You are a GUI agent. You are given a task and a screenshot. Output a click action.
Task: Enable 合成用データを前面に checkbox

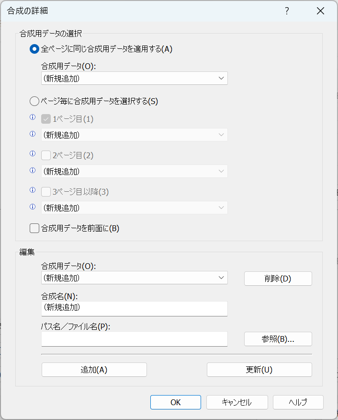click(34, 228)
